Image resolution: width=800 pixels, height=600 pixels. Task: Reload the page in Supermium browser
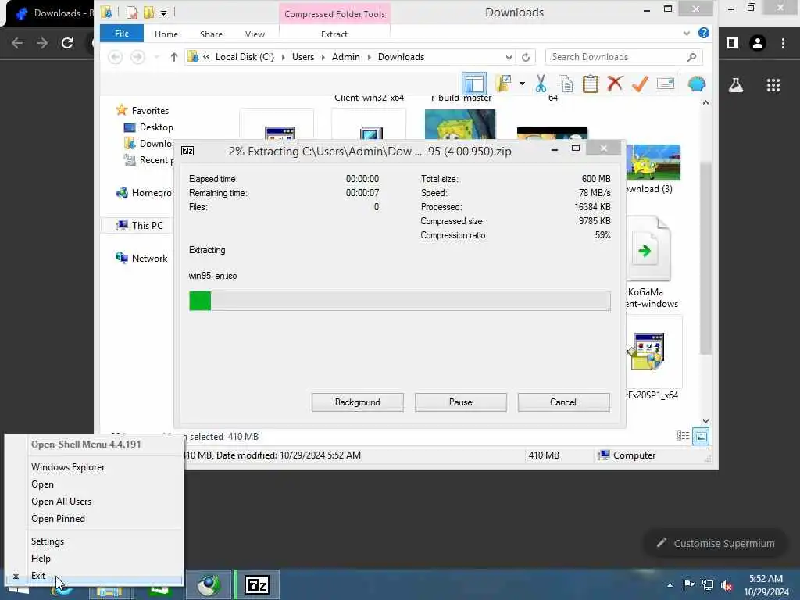[x=67, y=43]
